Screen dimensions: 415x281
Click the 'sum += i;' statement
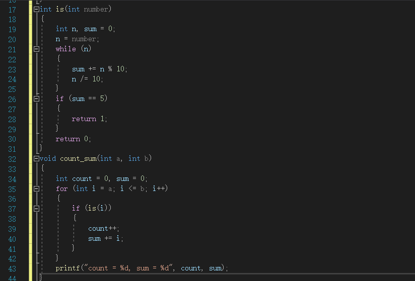pos(106,238)
